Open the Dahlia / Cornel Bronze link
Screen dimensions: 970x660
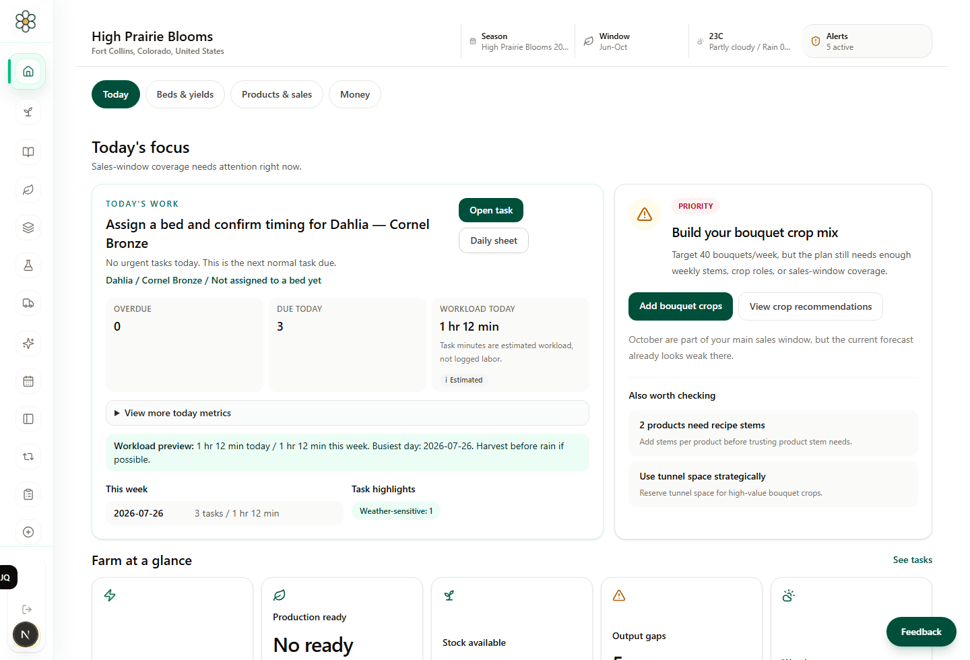[x=214, y=280]
